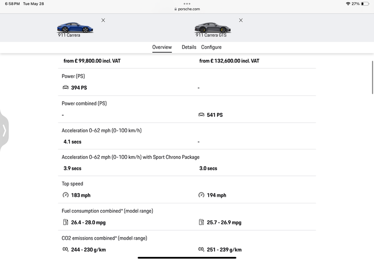Click the speedometer icon beside 183 mph

point(65,195)
